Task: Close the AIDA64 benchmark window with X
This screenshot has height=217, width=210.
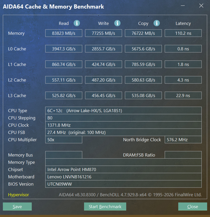Action: click(x=201, y=6)
